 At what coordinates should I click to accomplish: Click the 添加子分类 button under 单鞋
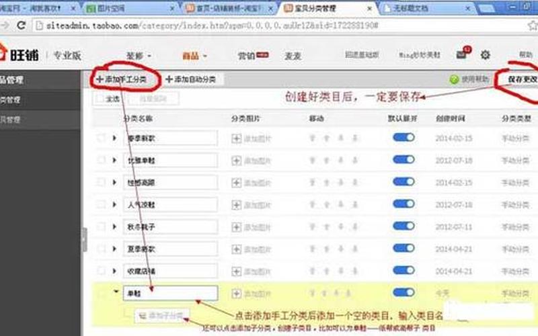click(162, 315)
